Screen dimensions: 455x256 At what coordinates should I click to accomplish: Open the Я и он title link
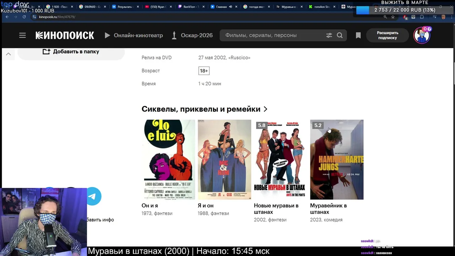[x=205, y=206]
